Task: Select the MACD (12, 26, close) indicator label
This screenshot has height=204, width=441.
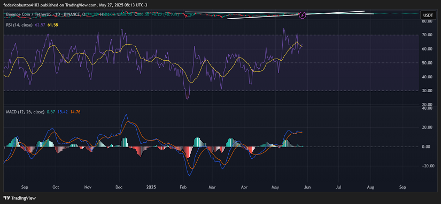Action: 25,112
